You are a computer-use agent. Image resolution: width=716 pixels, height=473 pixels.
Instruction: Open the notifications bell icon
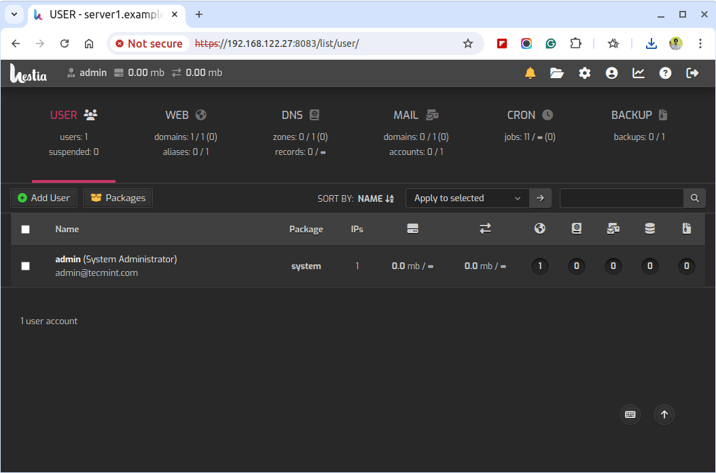[x=531, y=73]
